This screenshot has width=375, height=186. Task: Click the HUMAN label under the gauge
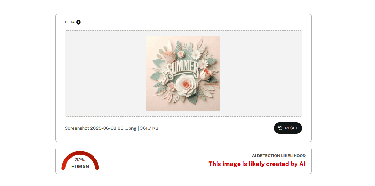coord(80,167)
